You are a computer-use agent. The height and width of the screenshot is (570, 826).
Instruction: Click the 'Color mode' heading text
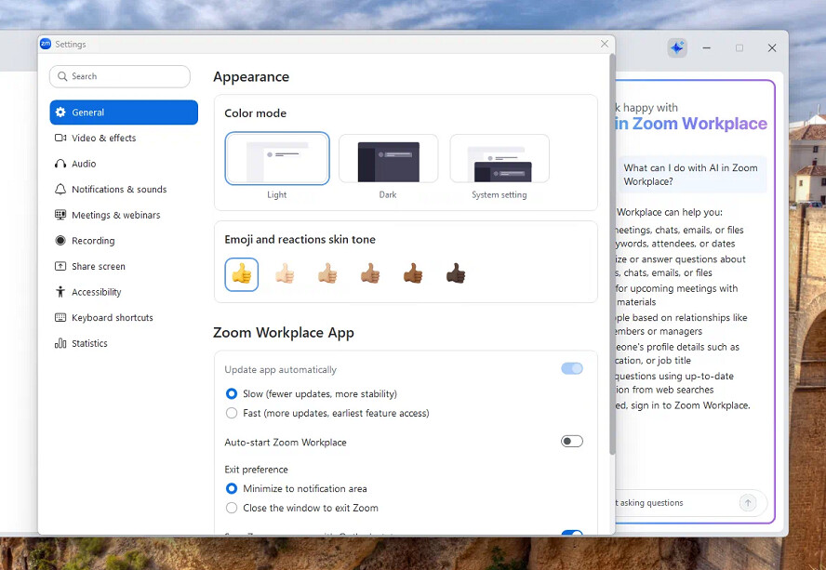[x=256, y=113]
